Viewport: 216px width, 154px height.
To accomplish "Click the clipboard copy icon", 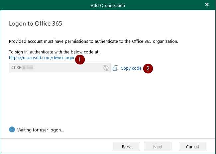I will coord(116,68).
